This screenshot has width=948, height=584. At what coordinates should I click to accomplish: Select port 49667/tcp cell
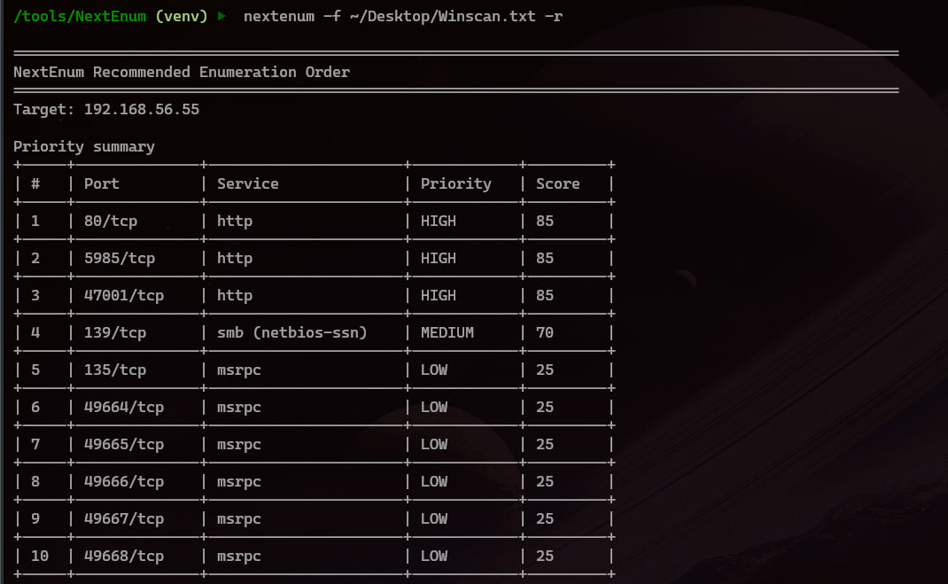124,518
